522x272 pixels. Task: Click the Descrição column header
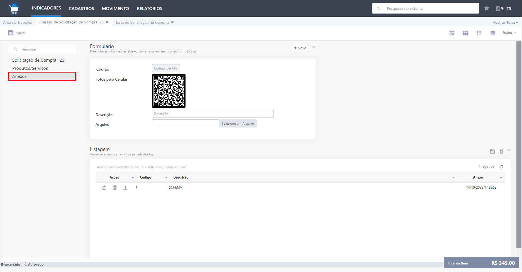click(181, 177)
